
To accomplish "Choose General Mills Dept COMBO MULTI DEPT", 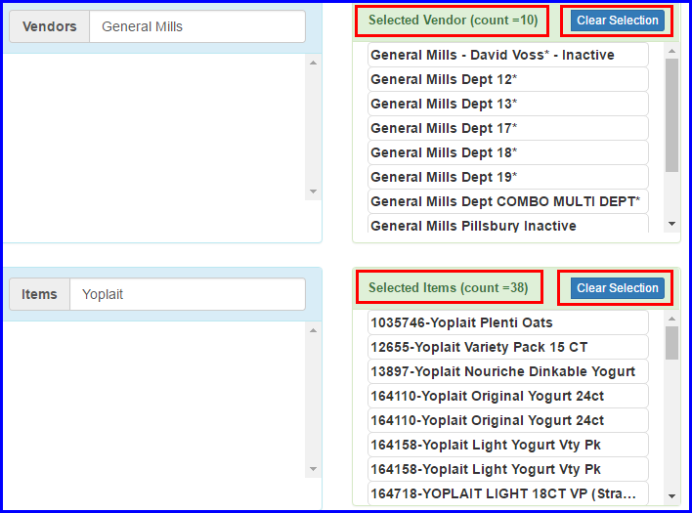I will tap(507, 201).
